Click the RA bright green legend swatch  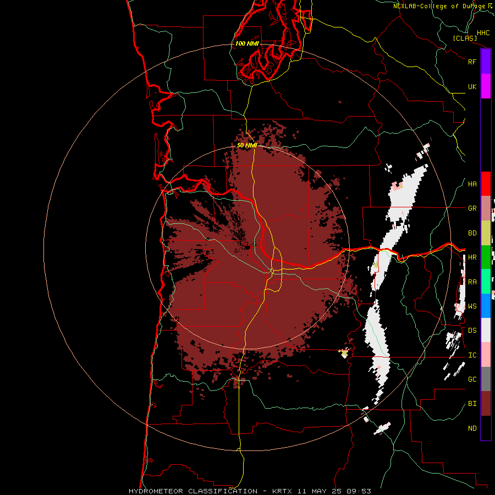coord(486,282)
